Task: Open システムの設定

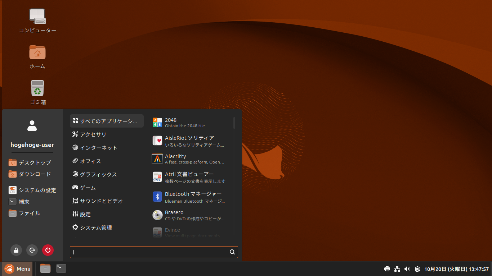Action: pos(32,190)
